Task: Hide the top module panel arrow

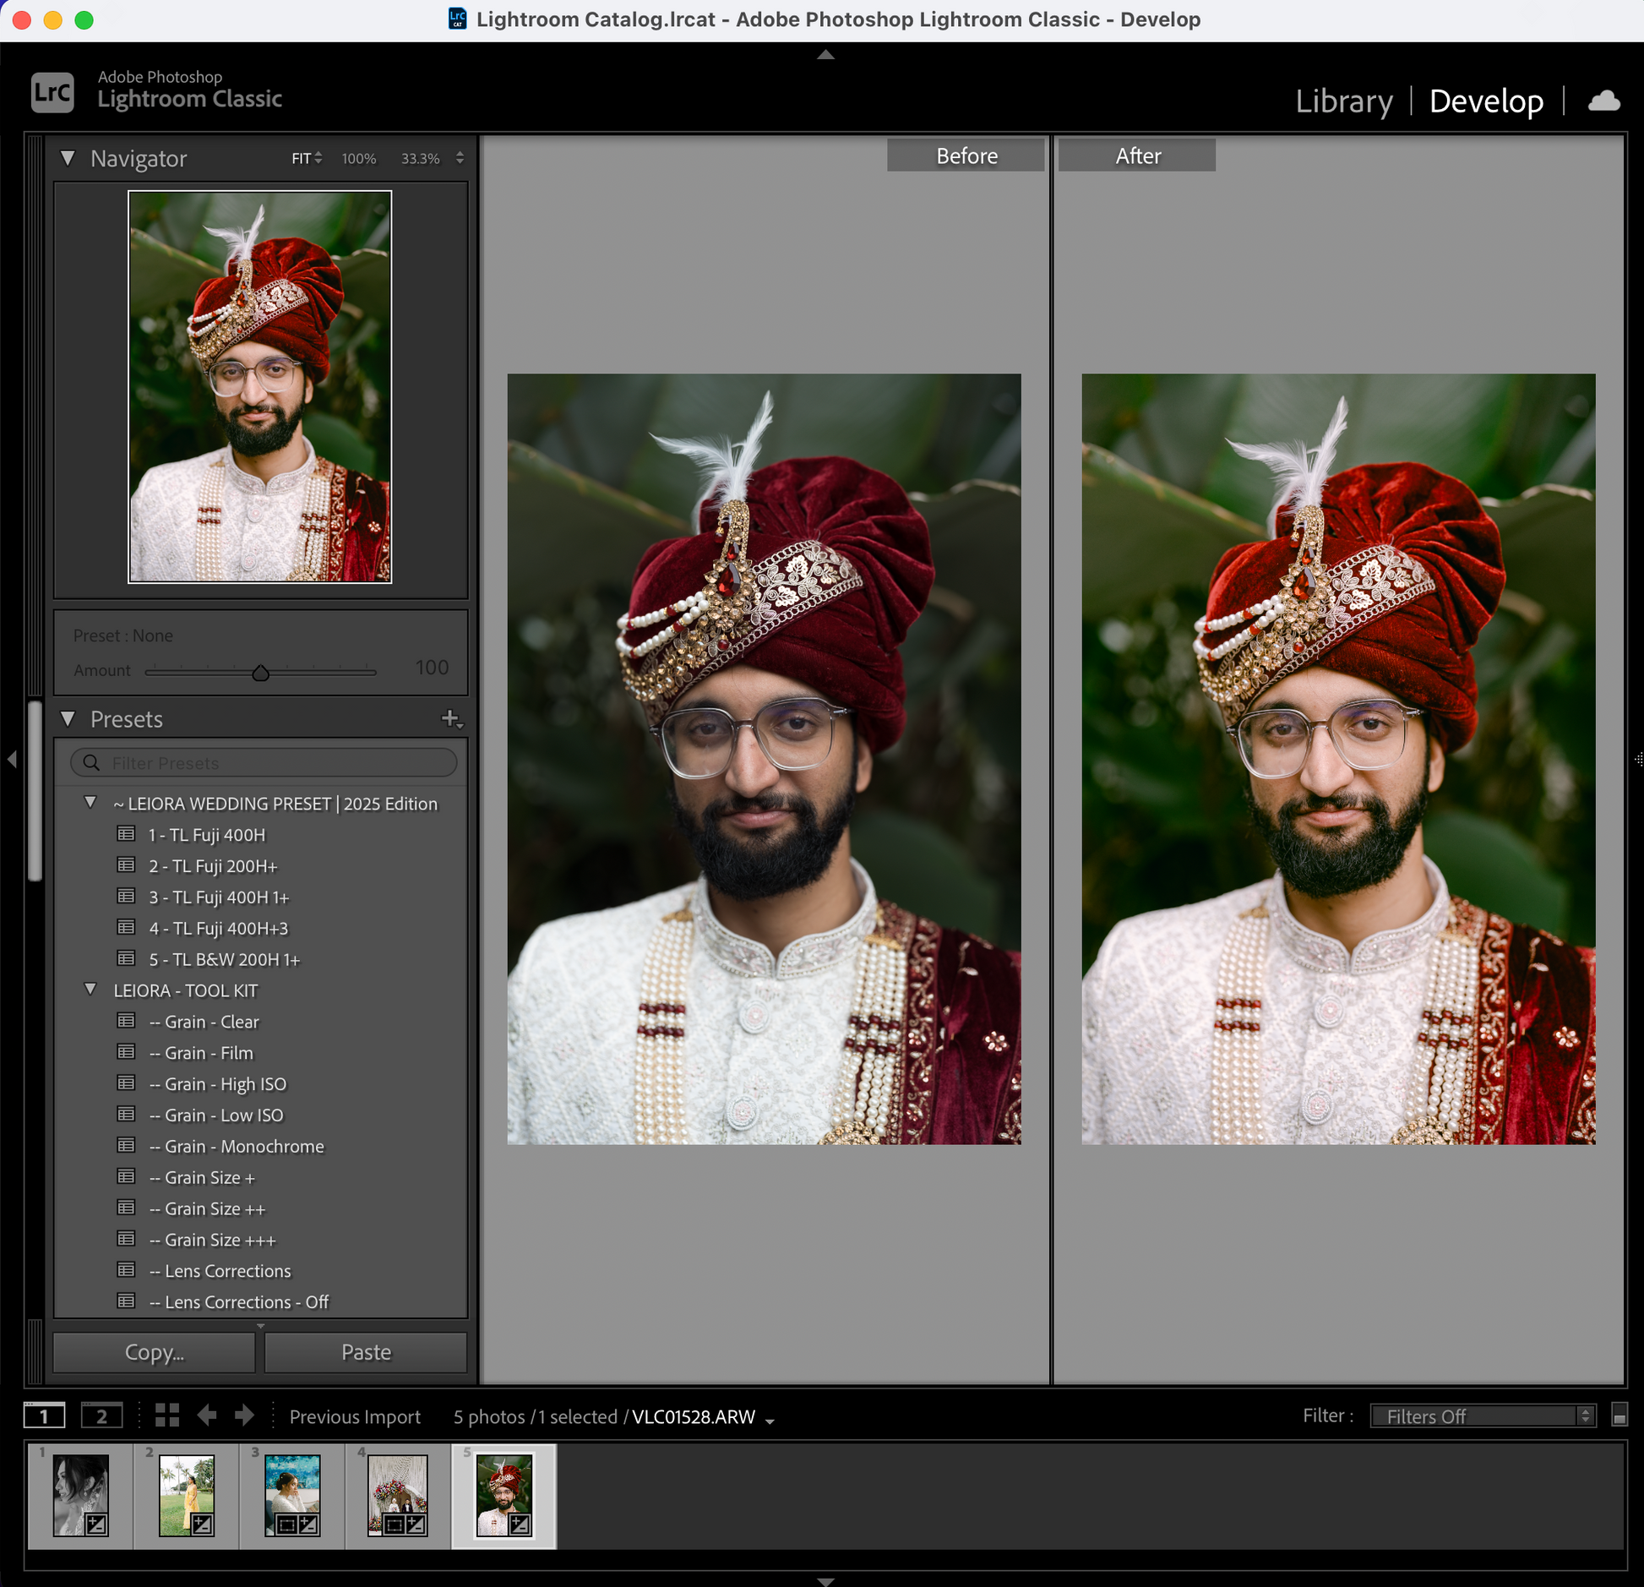Action: pos(825,55)
